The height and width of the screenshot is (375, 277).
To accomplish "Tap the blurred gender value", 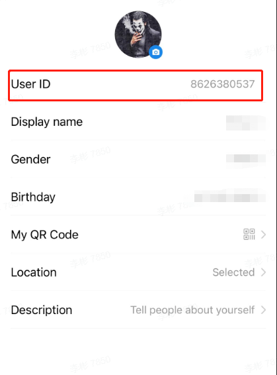I will tap(246, 159).
